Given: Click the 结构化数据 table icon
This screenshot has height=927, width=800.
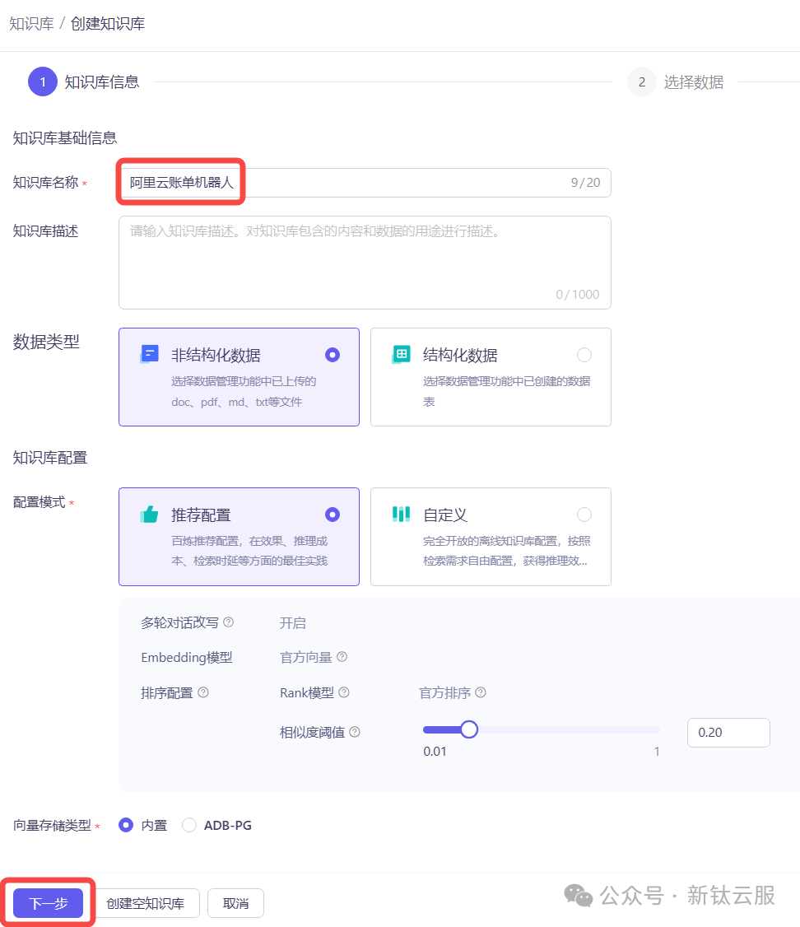Looking at the screenshot, I should [x=401, y=354].
